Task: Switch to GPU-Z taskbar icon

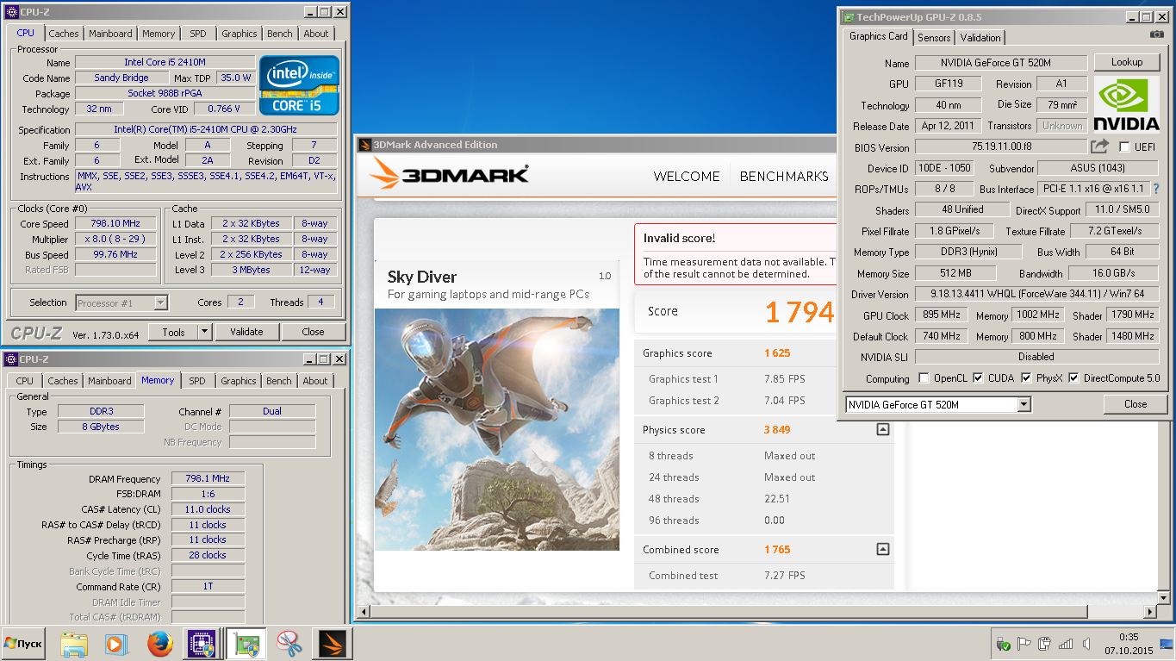Action: (x=246, y=644)
